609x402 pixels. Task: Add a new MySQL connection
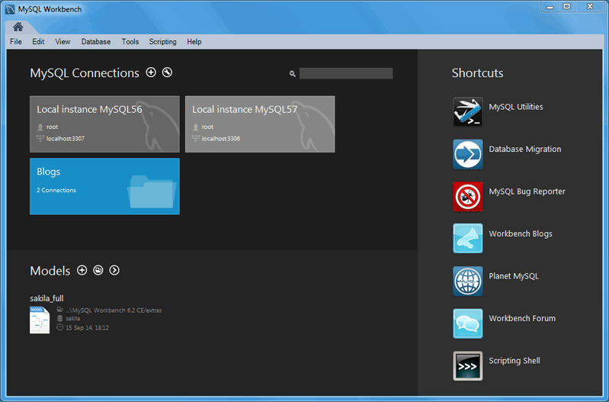tap(151, 72)
